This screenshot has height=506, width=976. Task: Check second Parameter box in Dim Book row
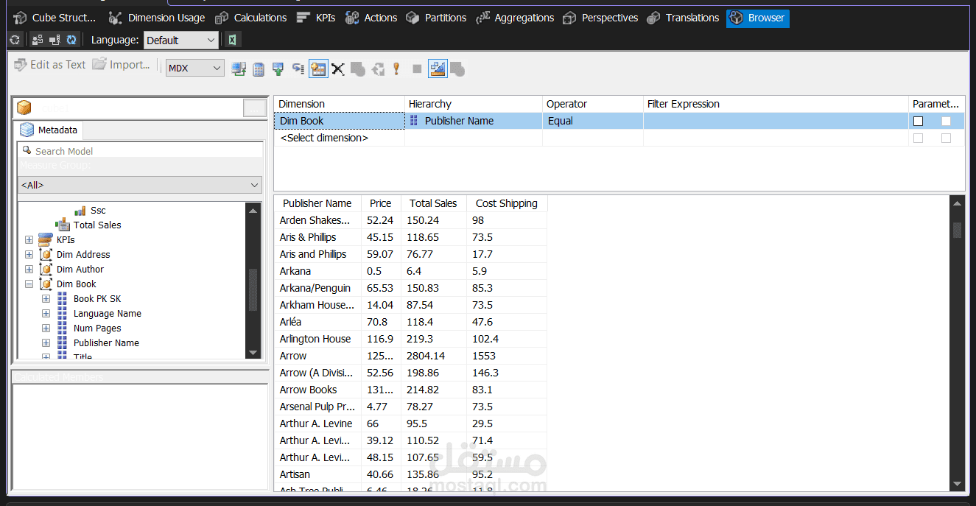click(946, 121)
